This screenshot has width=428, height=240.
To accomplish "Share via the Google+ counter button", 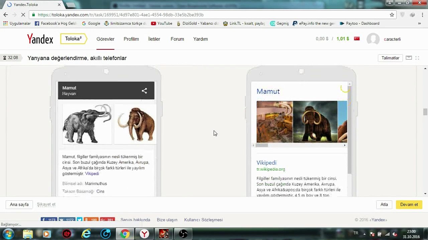I will click(107, 220).
